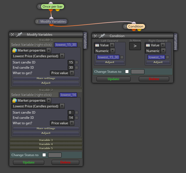Select the Condition node block
Viewport: 186px width, 173px height.
[136, 26]
